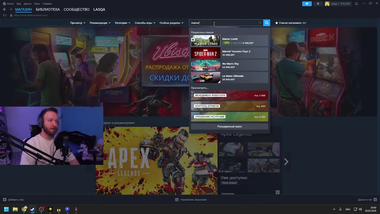380x214 pixels.
Task: Switch to the СООБЩЕСТВО tab
Action: coord(77,10)
